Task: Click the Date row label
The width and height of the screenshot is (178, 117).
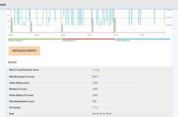Action: 11,114
